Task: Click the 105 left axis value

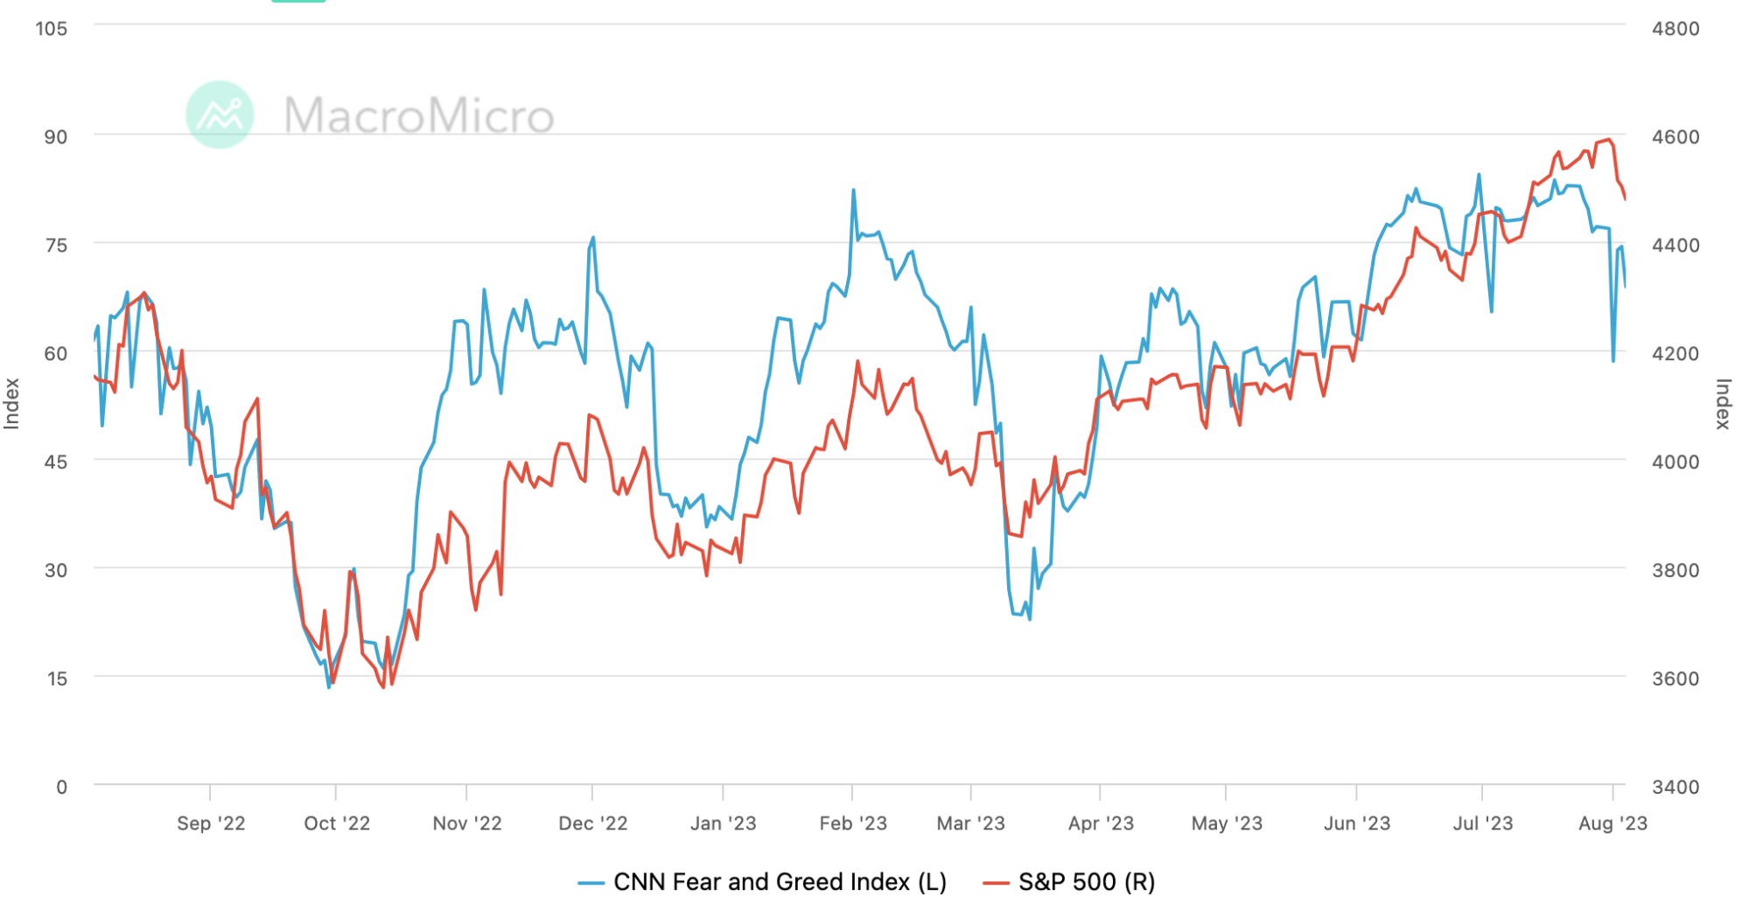Action: click(x=51, y=29)
